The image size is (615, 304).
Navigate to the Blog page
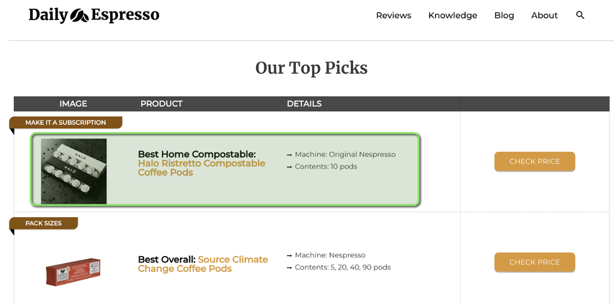tap(504, 16)
